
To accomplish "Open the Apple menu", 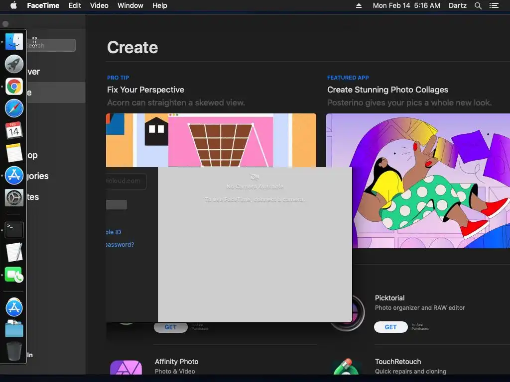I will (13, 5).
